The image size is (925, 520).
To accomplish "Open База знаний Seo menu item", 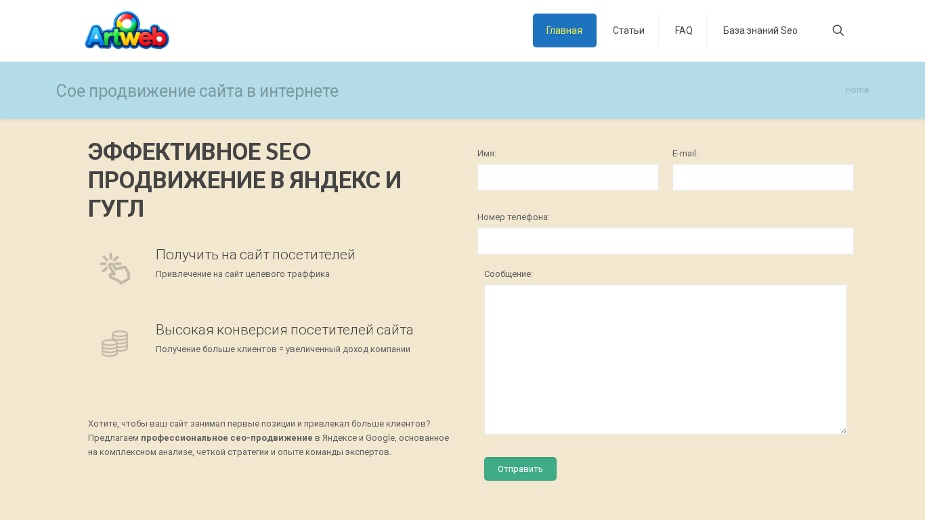I will [760, 30].
